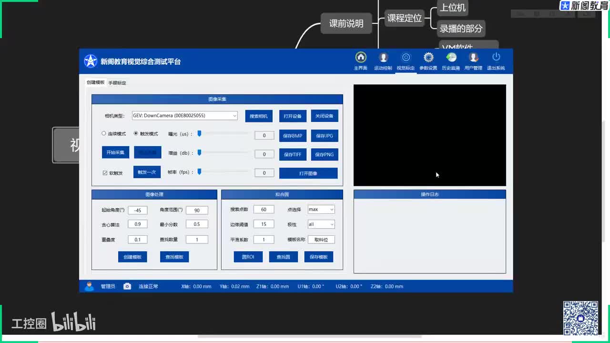The image size is (610, 343).
Task: Click the black camera image preview
Action: (430, 135)
